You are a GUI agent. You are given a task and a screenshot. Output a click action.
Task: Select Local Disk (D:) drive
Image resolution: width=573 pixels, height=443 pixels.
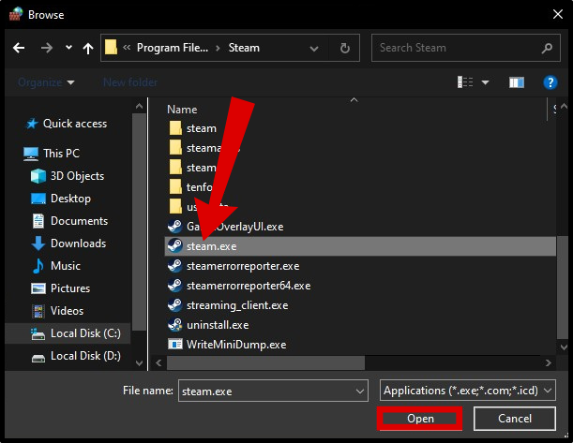pyautogui.click(x=84, y=356)
